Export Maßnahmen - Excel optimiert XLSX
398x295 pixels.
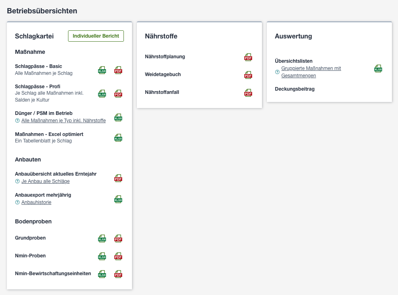118,138
